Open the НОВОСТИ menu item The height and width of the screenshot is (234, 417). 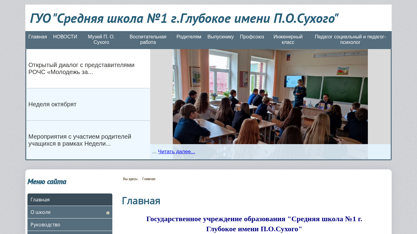(65, 37)
